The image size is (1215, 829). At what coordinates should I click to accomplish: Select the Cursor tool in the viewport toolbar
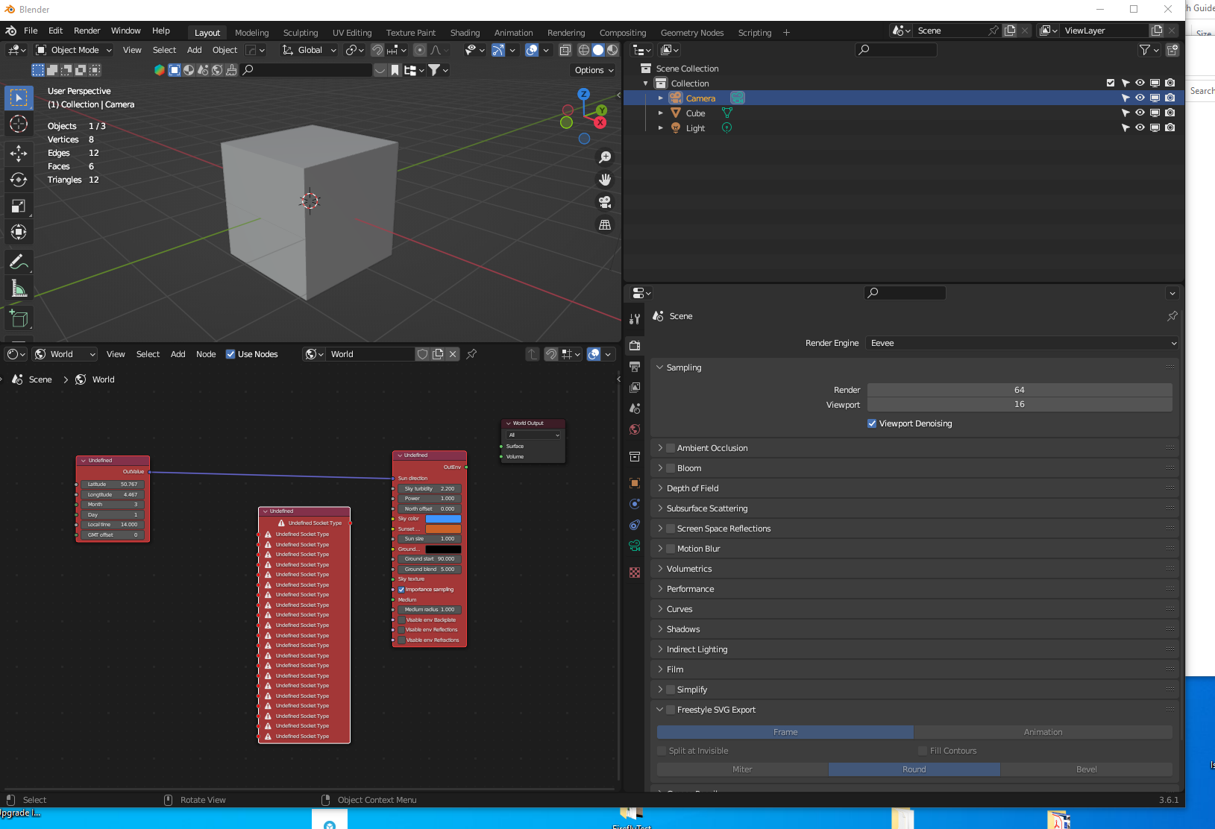click(19, 124)
